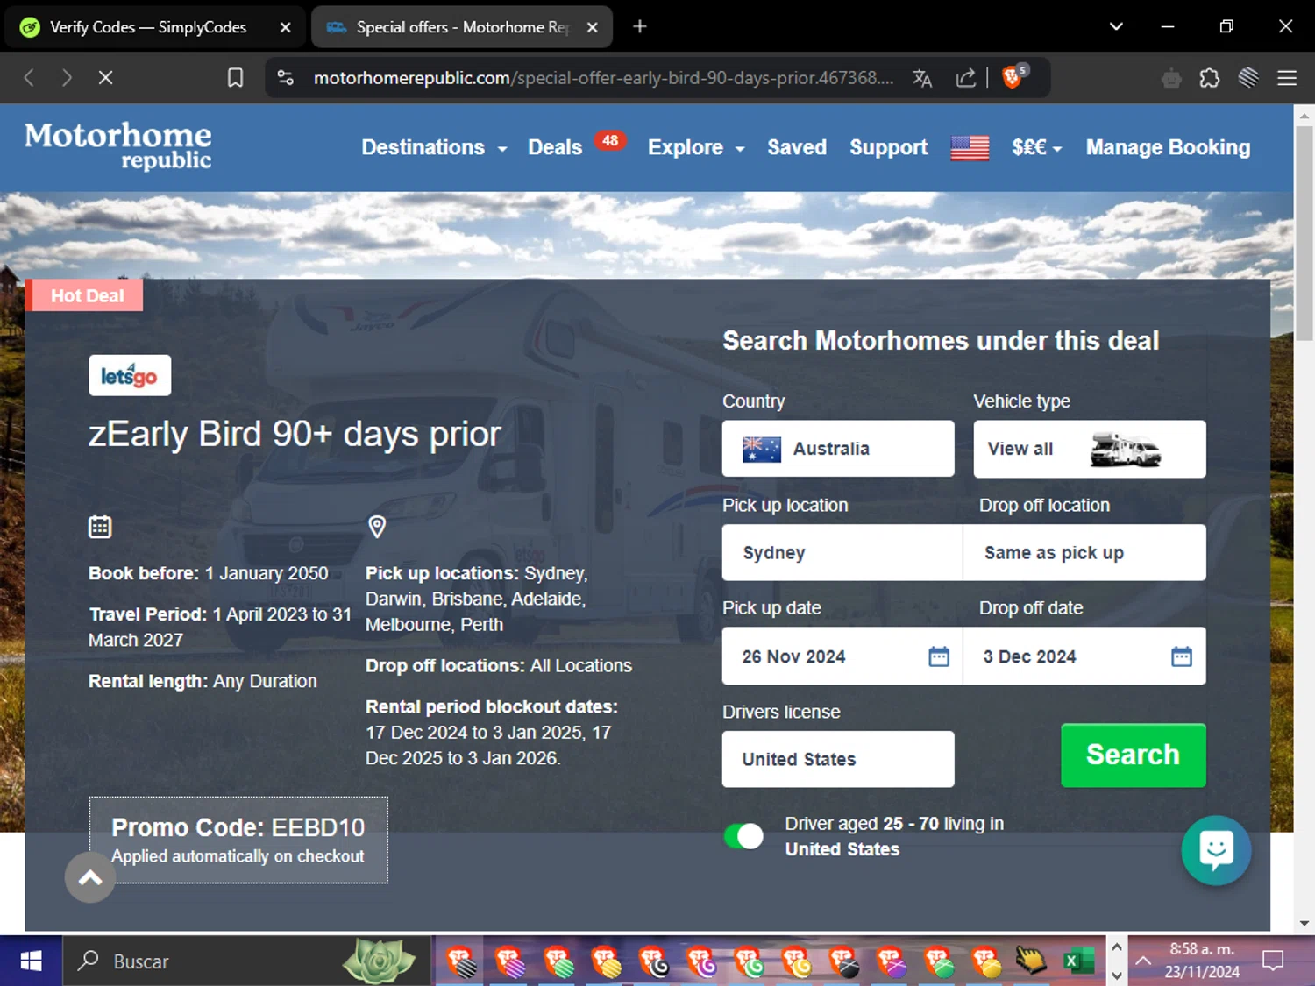Click the share page icon

pos(965,78)
